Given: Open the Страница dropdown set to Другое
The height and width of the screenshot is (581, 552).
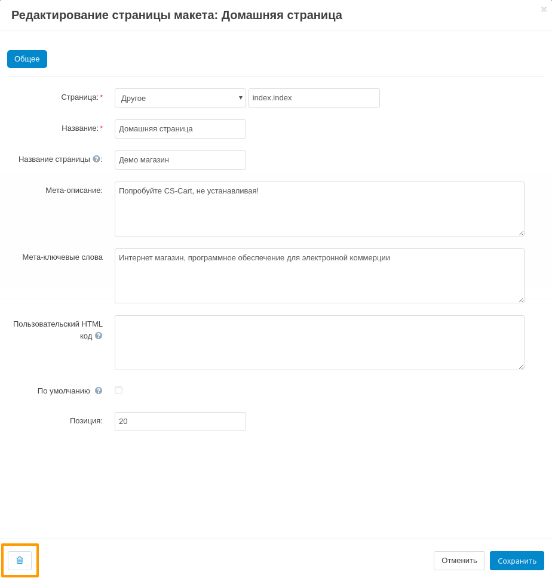Looking at the screenshot, I should point(180,98).
